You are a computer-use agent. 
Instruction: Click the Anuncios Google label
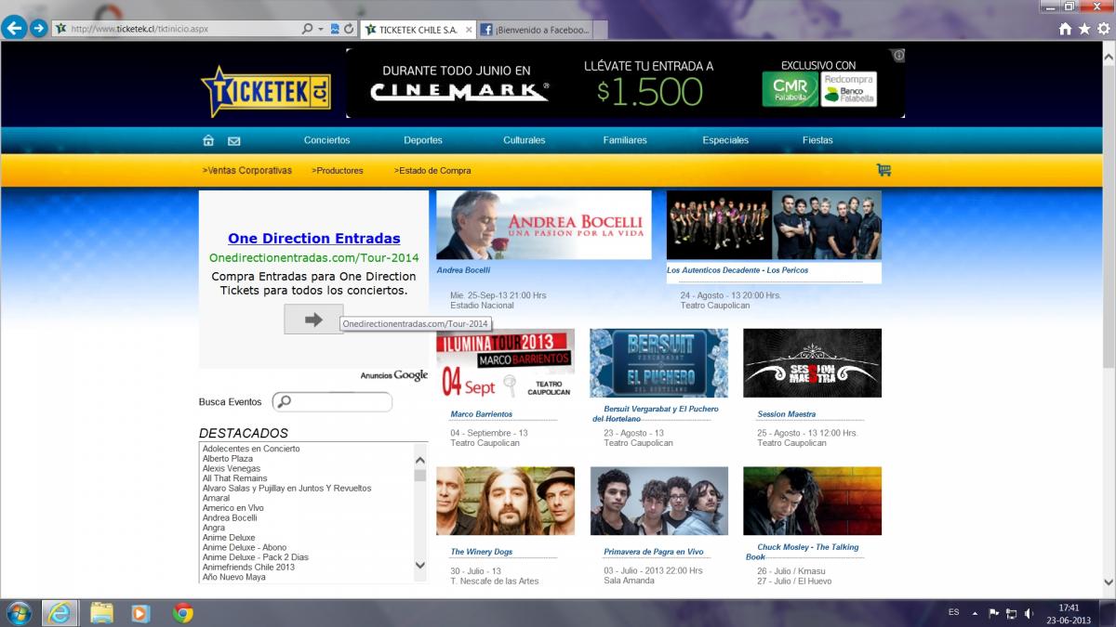click(394, 375)
